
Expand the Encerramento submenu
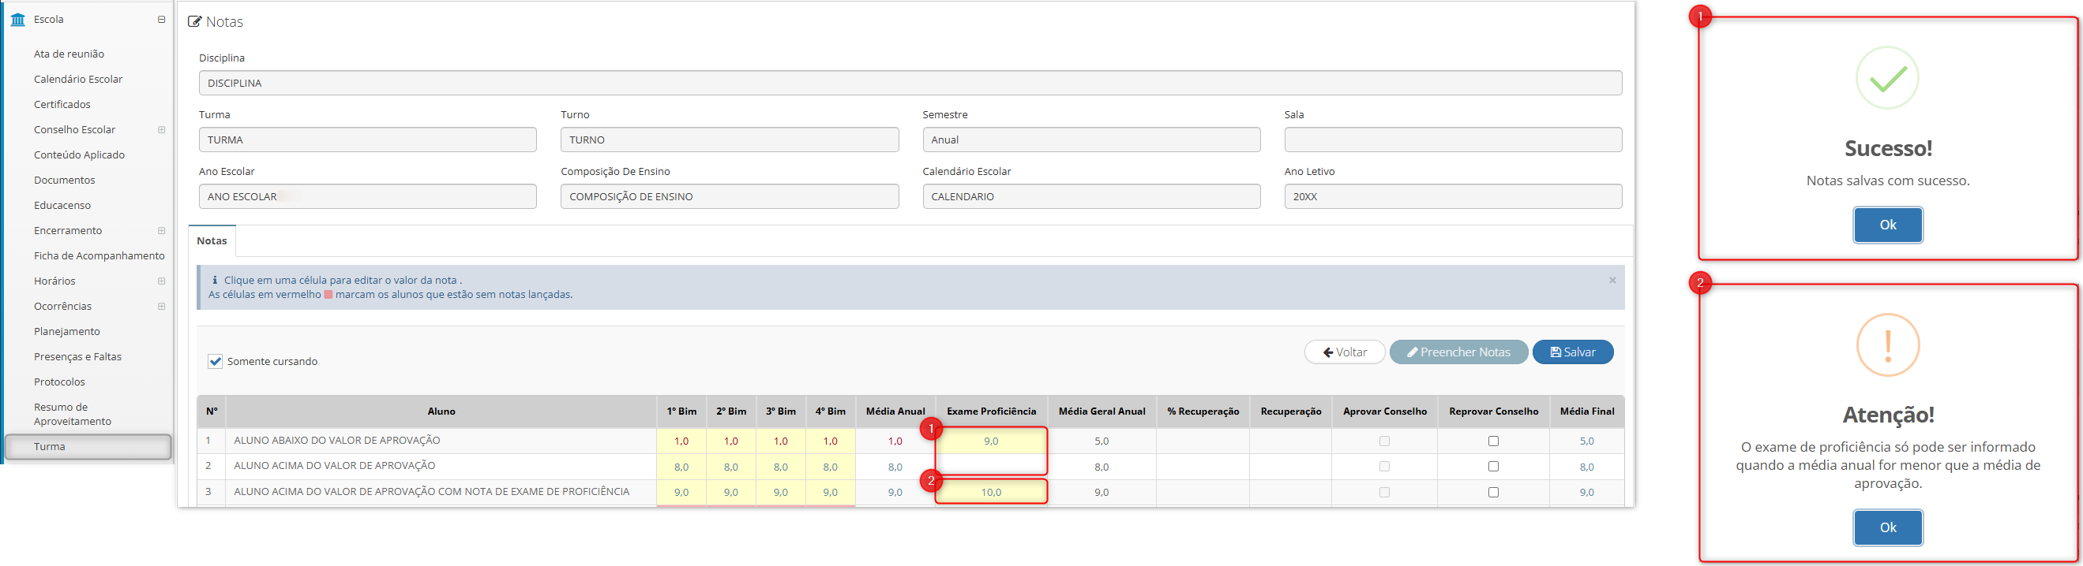tap(162, 231)
